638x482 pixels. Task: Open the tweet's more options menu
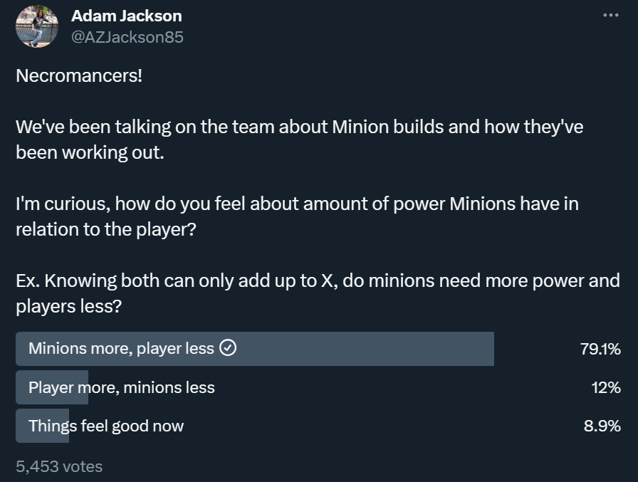tap(611, 15)
